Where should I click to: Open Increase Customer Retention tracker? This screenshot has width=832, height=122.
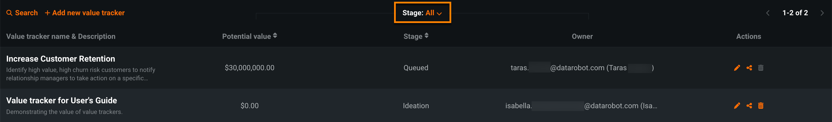[x=60, y=59]
